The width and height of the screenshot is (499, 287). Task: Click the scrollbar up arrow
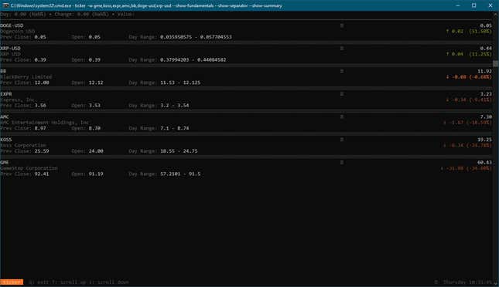[x=496, y=14]
